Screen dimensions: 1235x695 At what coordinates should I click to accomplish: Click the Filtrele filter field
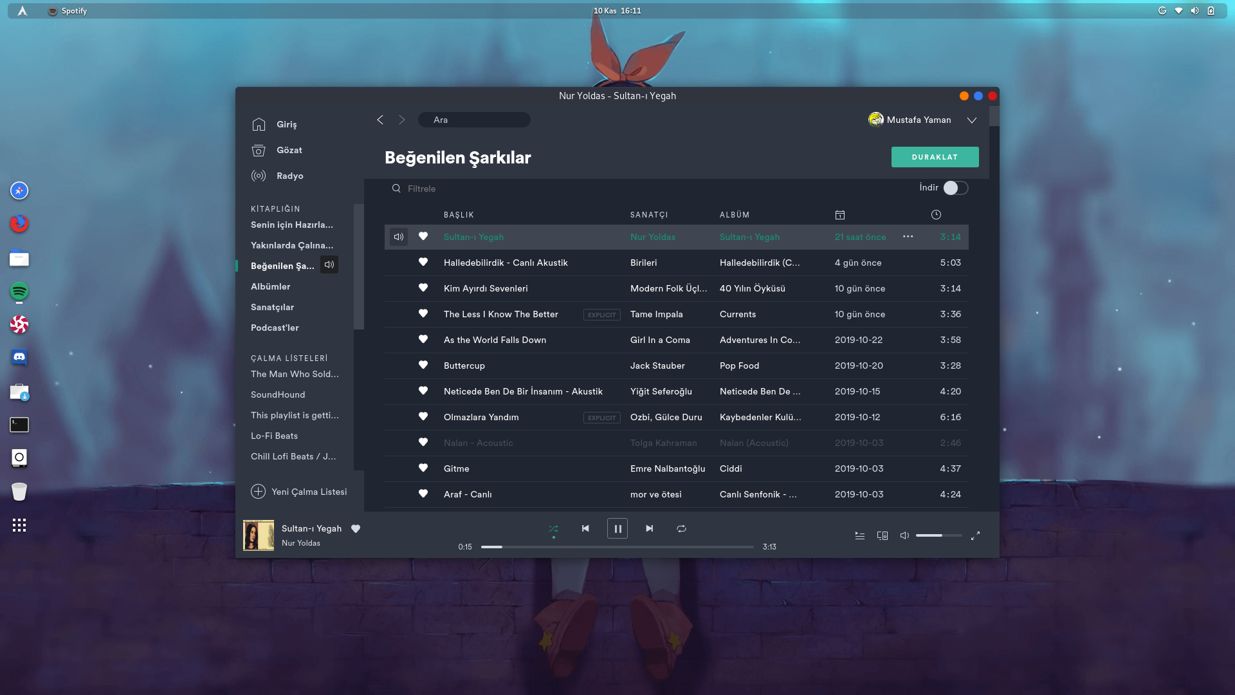coord(422,189)
